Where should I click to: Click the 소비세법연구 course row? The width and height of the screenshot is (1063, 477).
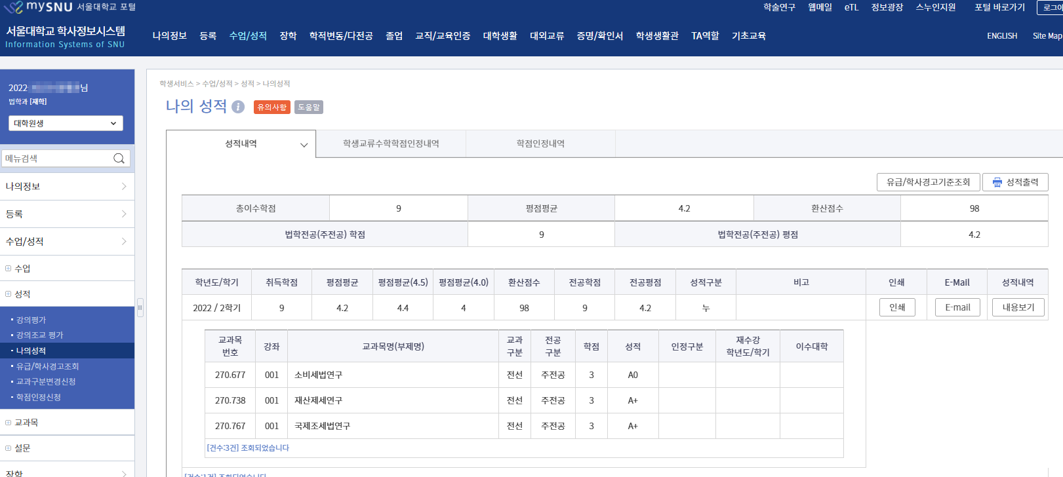(524, 375)
